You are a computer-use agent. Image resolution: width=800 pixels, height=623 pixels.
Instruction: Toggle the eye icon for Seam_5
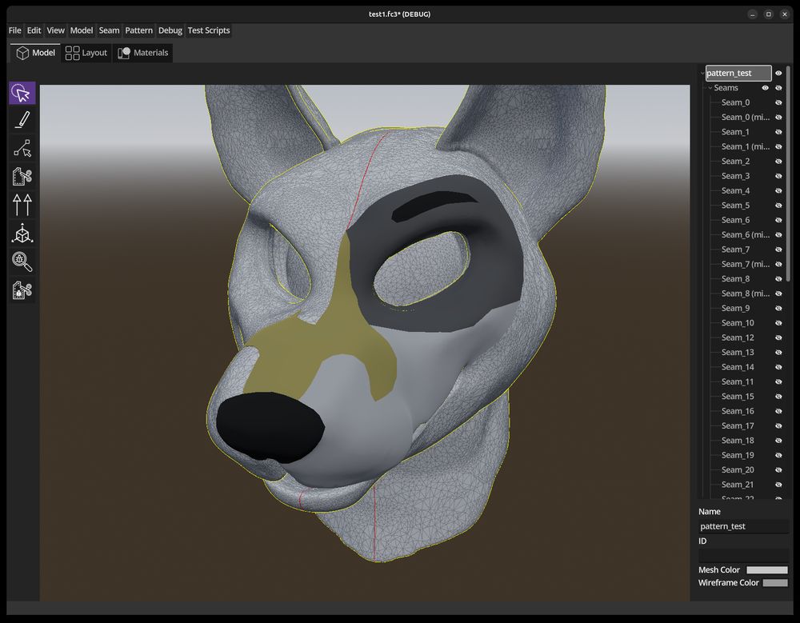coord(778,205)
